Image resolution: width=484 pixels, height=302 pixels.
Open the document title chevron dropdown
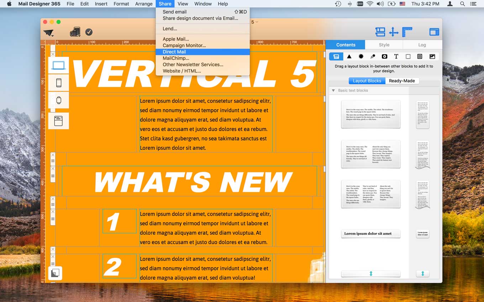257,22
